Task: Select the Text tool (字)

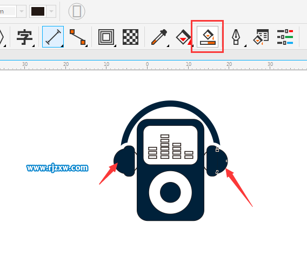Action: [24, 37]
